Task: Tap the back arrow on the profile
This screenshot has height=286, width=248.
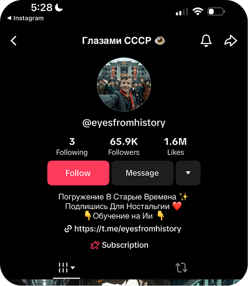Action: pyautogui.click(x=13, y=41)
